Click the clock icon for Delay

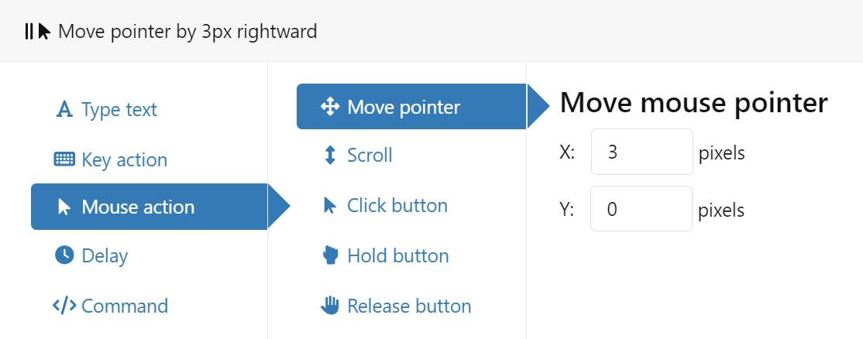click(64, 255)
